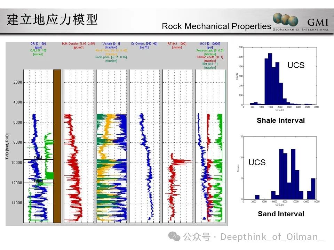Click the RT ohmm track header
The width and height of the screenshot is (334, 250).
[177, 44]
